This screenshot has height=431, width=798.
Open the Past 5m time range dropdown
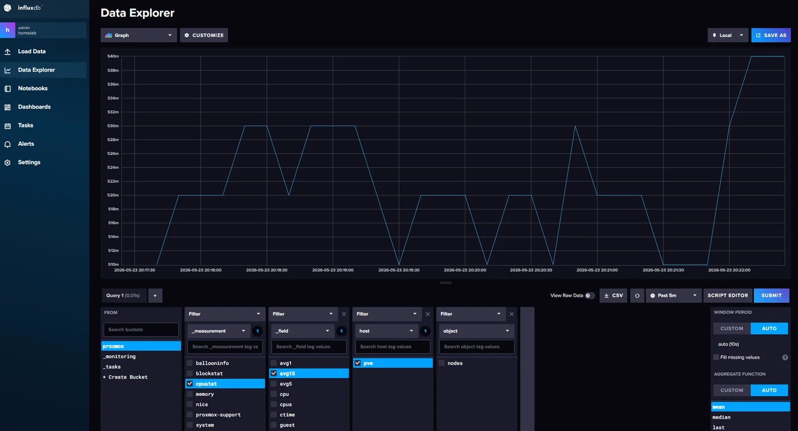pos(673,295)
